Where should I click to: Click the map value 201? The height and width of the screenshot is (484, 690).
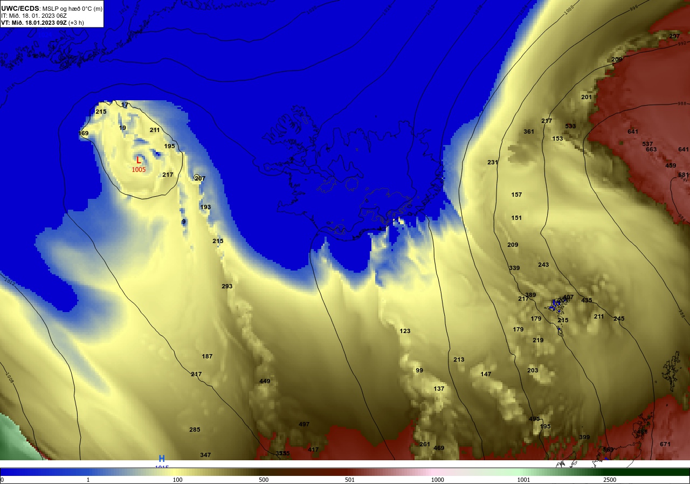[x=586, y=98]
